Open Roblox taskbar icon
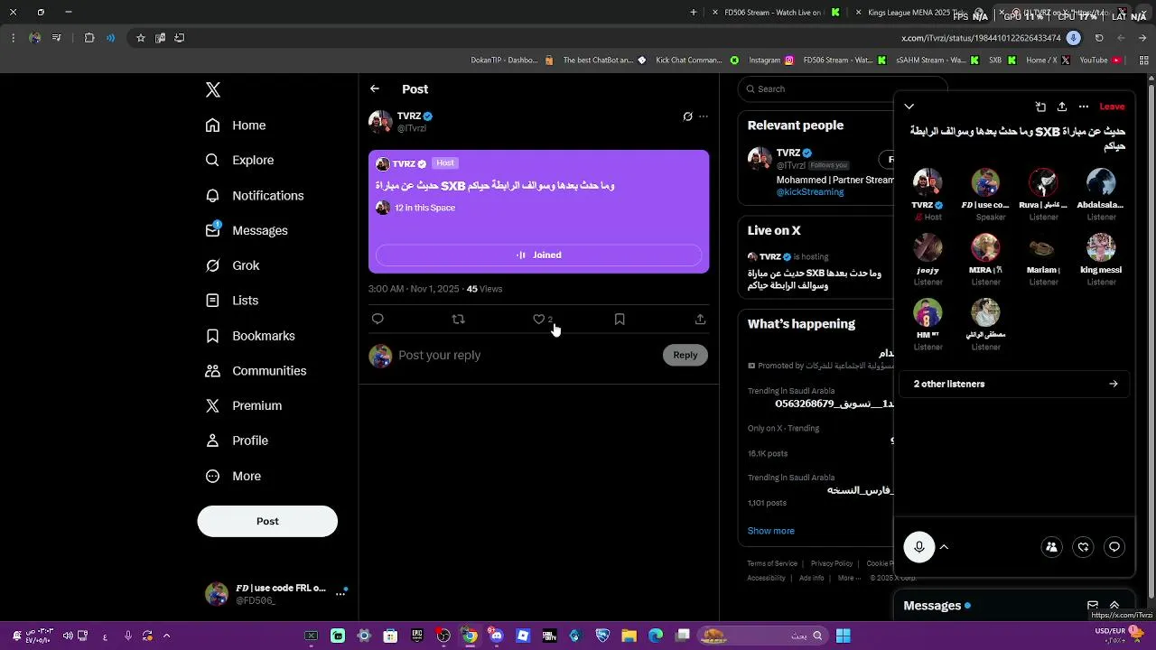 523,636
